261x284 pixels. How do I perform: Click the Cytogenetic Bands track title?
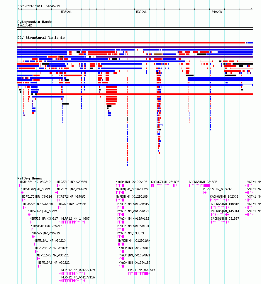point(35,22)
